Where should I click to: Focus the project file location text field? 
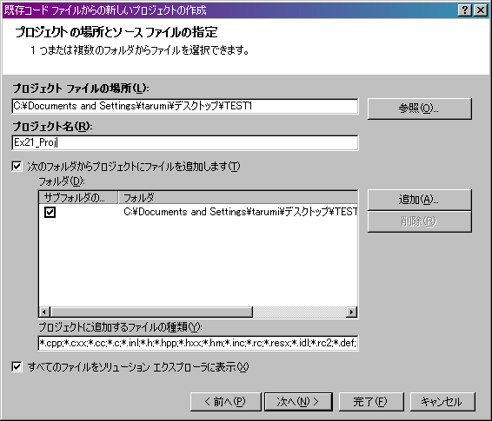(x=185, y=106)
